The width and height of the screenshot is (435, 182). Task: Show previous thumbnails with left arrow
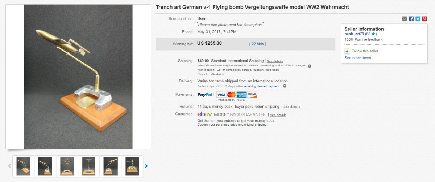(x=9, y=166)
